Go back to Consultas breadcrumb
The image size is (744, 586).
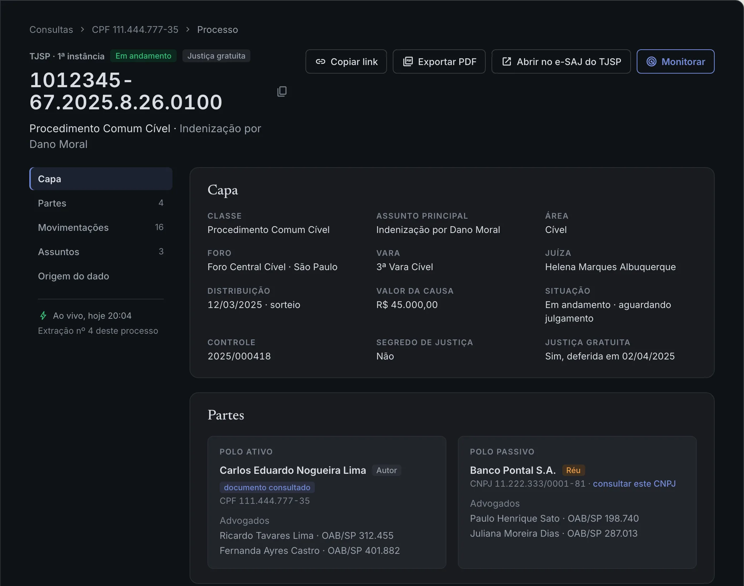[x=51, y=29]
